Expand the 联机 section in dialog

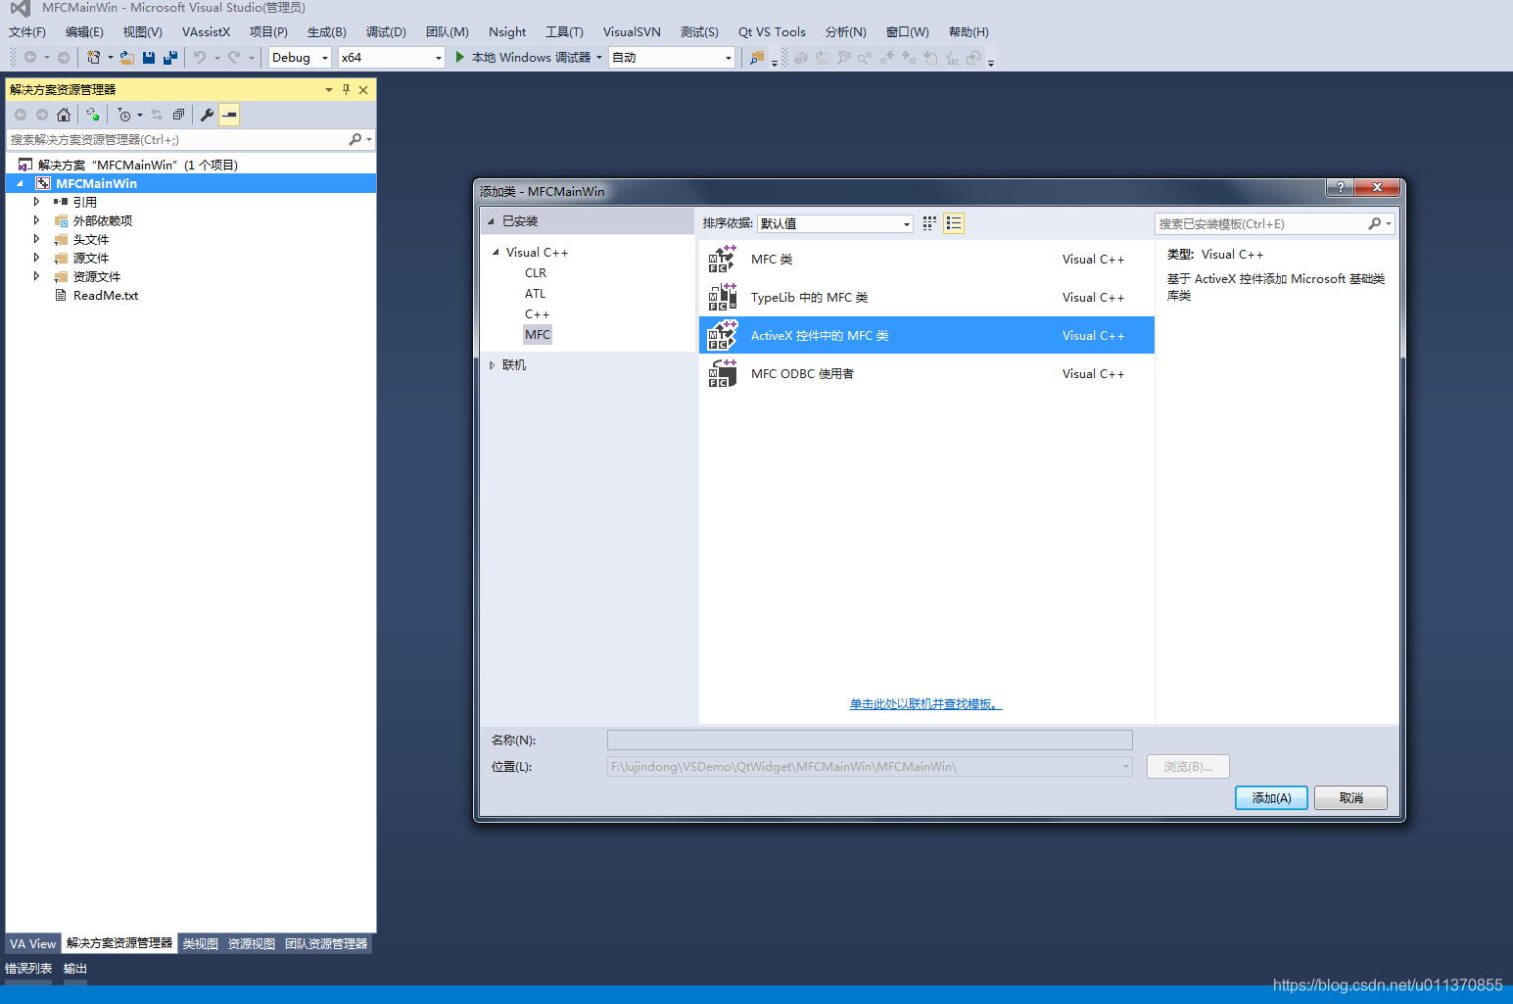click(492, 365)
